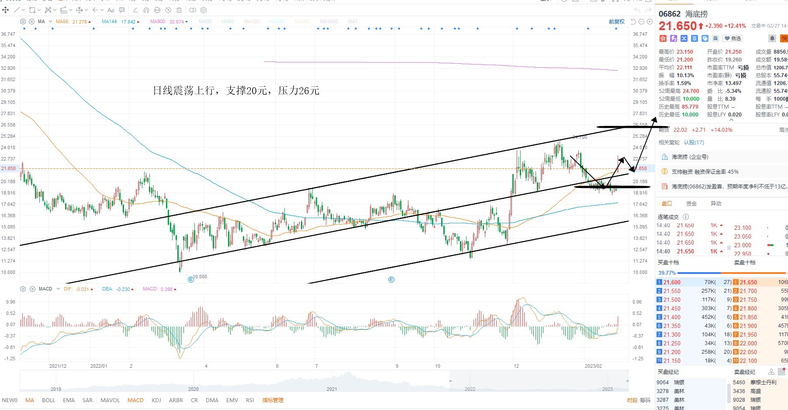The width and height of the screenshot is (788, 410).
Task: Select the pitchfork pattern drawing tool
Action: pos(48,10)
